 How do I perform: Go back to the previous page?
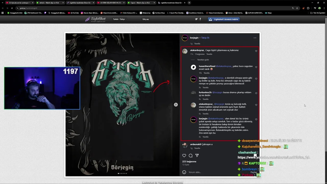tap(3, 8)
